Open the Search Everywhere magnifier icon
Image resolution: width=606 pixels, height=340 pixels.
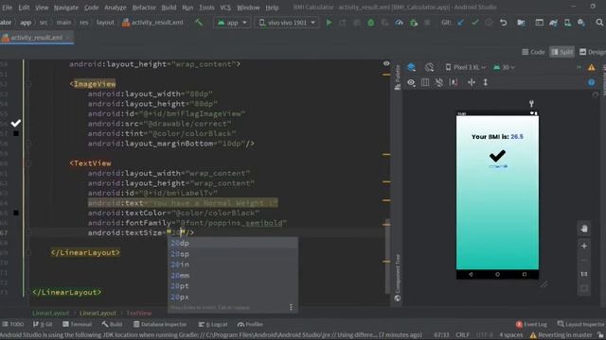(x=599, y=23)
